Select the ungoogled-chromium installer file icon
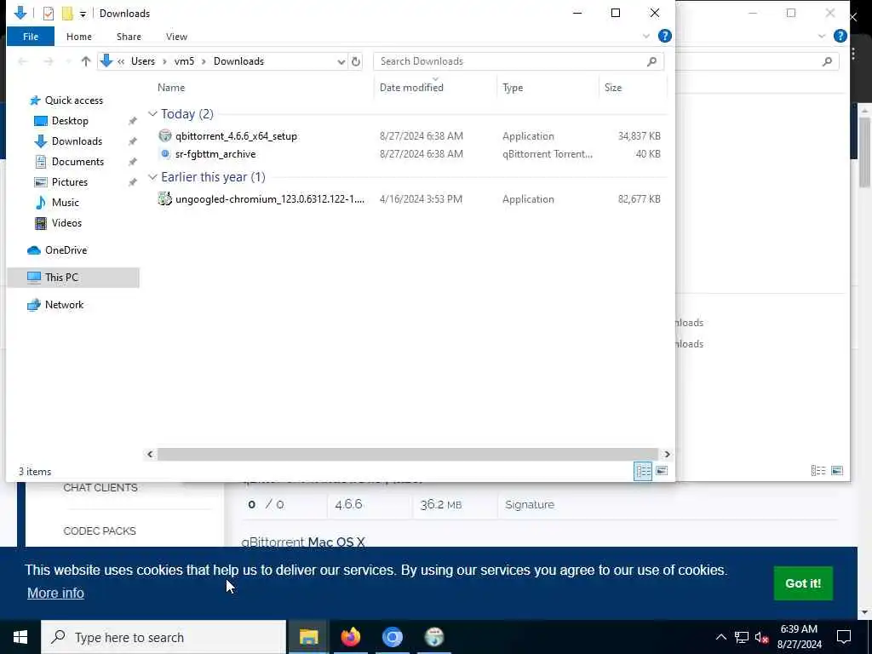This screenshot has height=654, width=872. (164, 198)
